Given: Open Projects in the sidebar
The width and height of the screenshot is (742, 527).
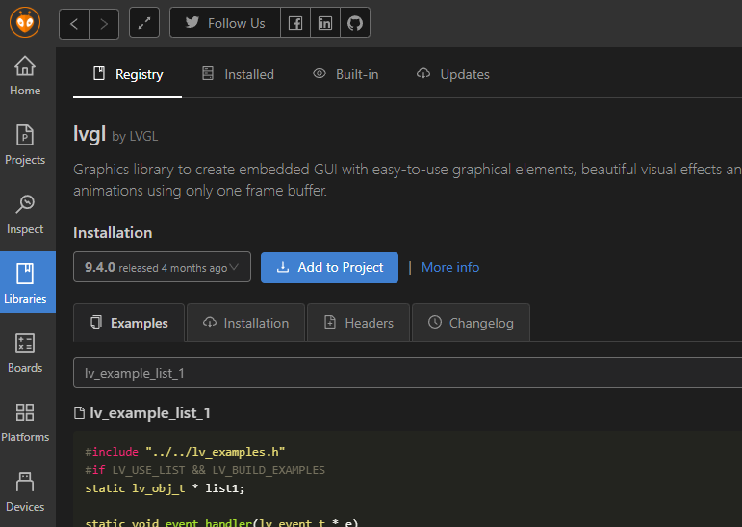Looking at the screenshot, I should pyautogui.click(x=25, y=145).
